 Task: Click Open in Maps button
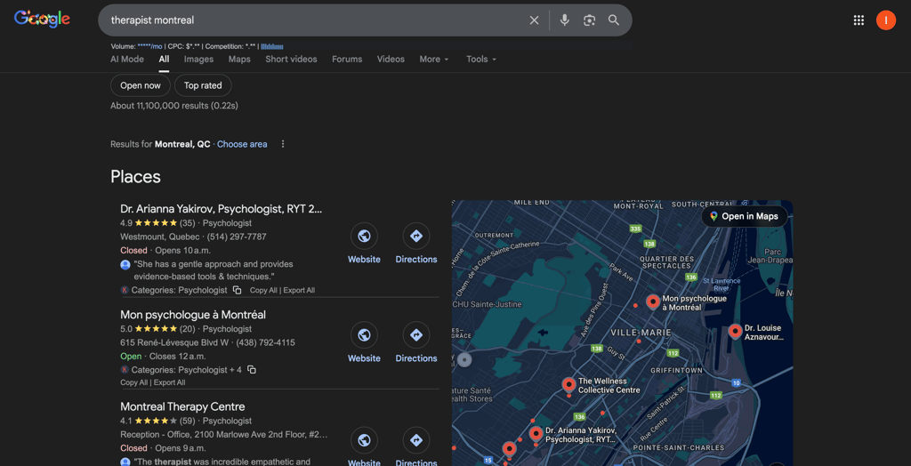(745, 217)
